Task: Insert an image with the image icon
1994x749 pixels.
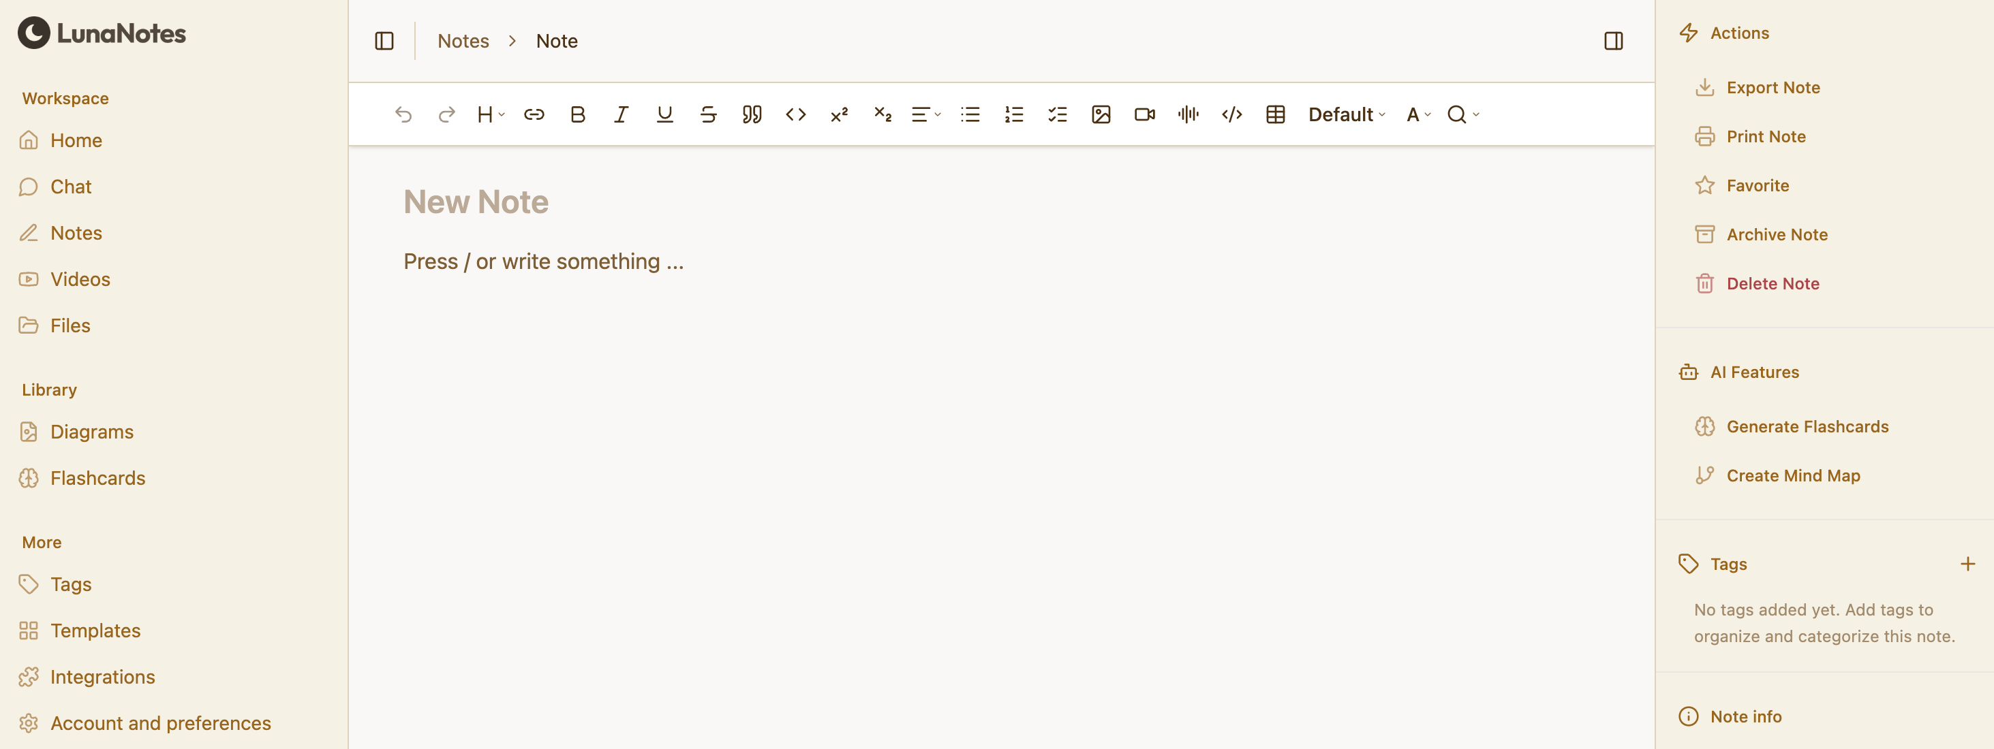Action: [1101, 114]
